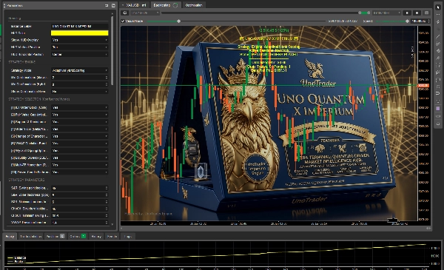Open the [9] Multi-TF Momentum dropdown
444x270 pixels.
pyautogui.click(x=80, y=165)
